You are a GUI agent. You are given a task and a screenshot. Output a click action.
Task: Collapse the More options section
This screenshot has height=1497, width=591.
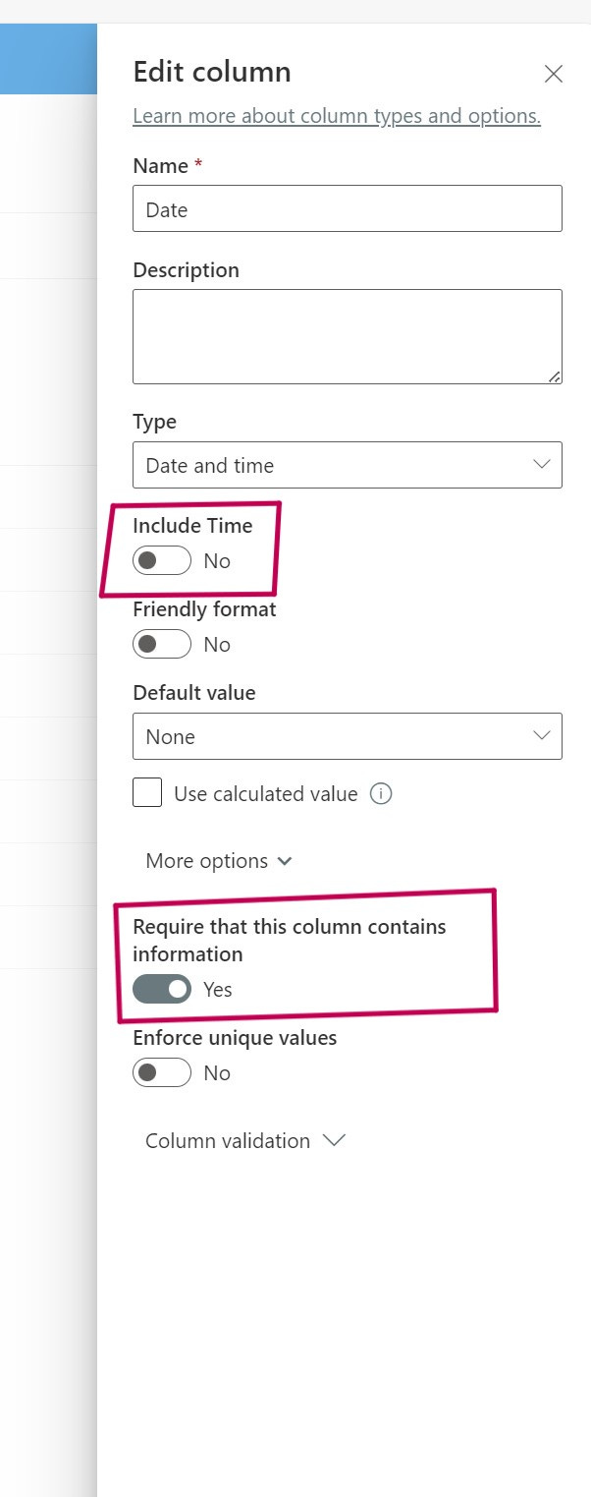tap(219, 861)
